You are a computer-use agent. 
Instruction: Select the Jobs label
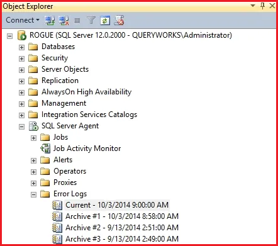click(60, 137)
